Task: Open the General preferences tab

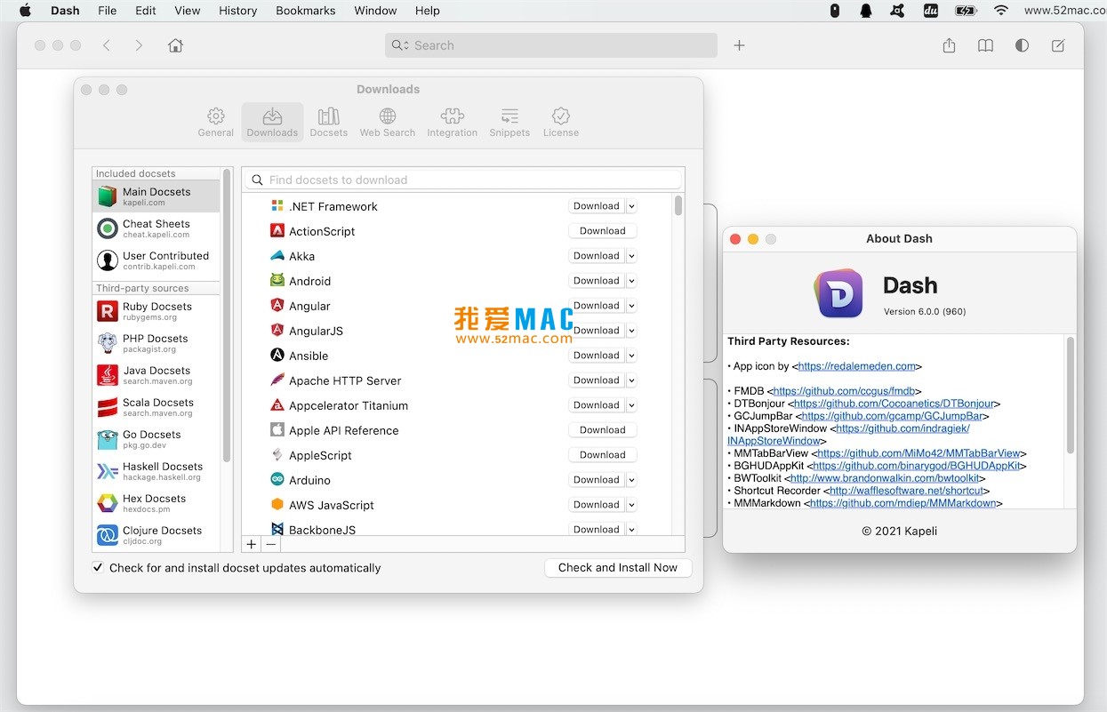Action: 215,123
